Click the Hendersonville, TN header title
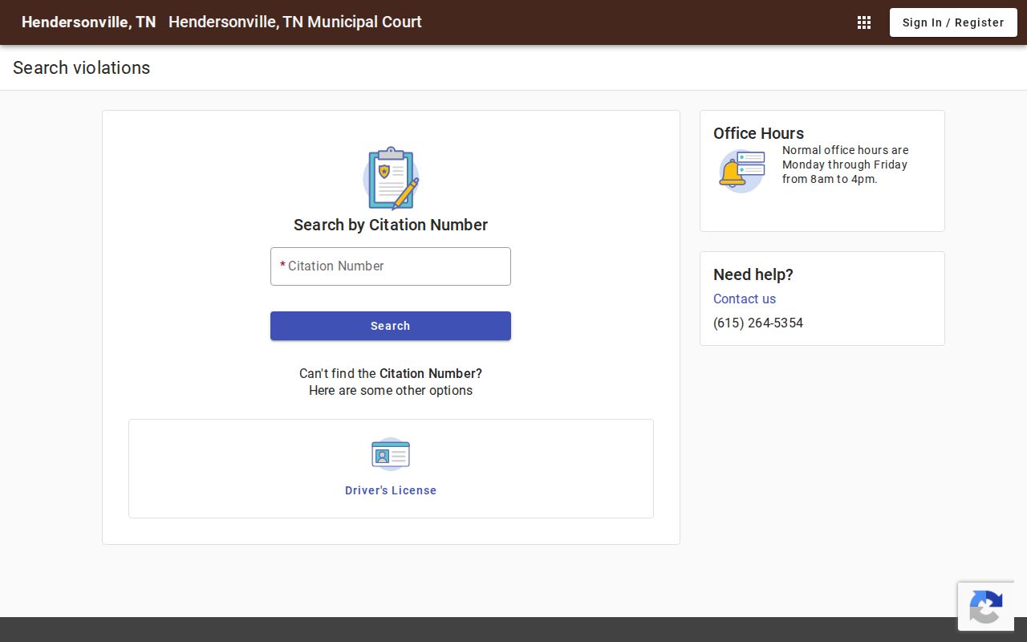1027x642 pixels. click(x=89, y=22)
